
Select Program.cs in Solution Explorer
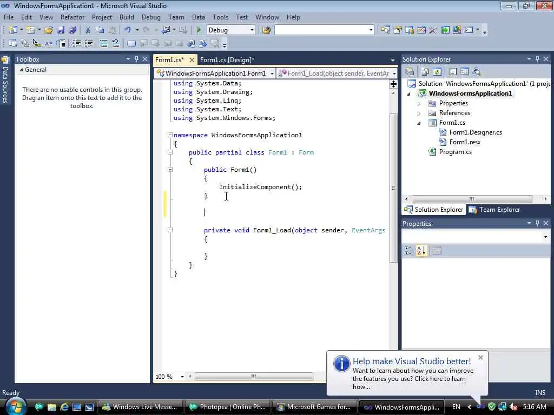(455, 152)
